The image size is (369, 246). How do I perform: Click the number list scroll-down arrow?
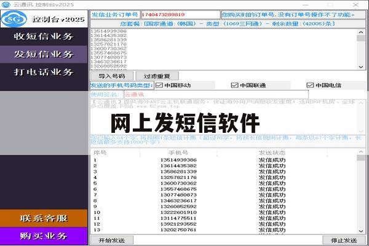click(x=361, y=67)
